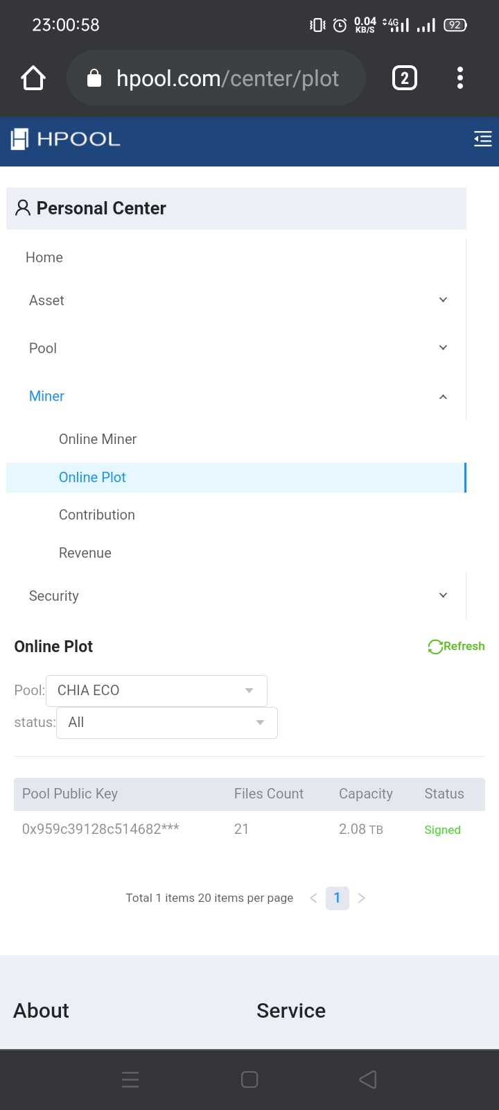Select pagination page 1
The width and height of the screenshot is (499, 1110).
tap(337, 898)
